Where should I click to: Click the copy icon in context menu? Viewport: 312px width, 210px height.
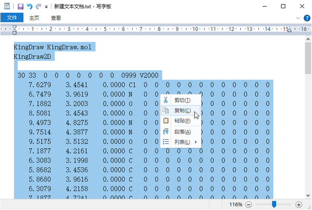pos(165,110)
